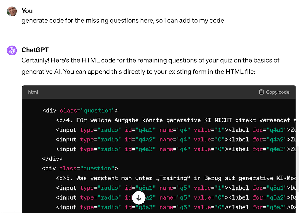Click the user's message about generating code
Image resolution: width=299 pixels, height=213 pixels.
click(x=123, y=20)
